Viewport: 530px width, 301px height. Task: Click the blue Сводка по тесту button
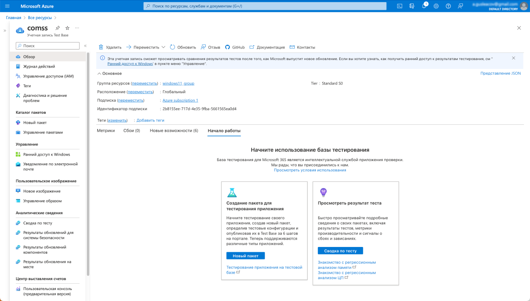[340, 251]
